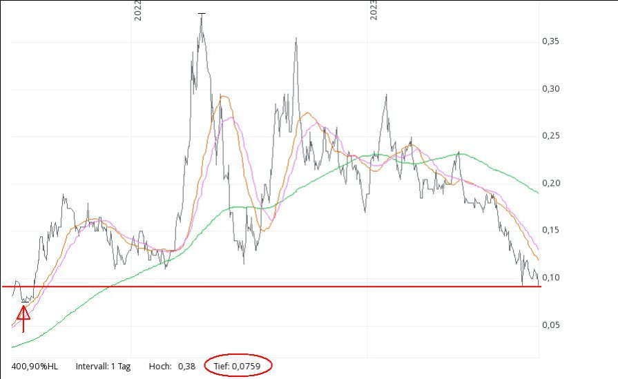Click the 0,30 price axis label
This screenshot has height=379, width=618.
pyautogui.click(x=550, y=88)
